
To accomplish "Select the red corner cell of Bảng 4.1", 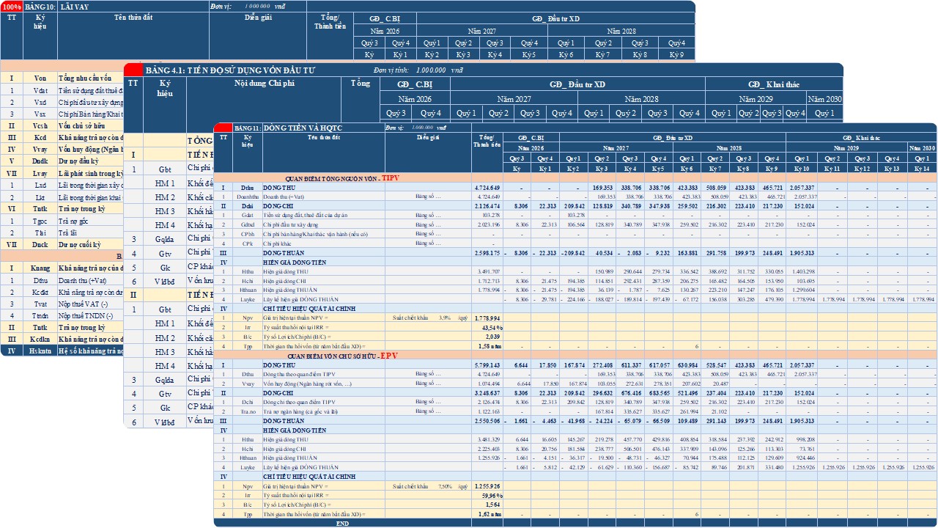I will [x=133, y=70].
